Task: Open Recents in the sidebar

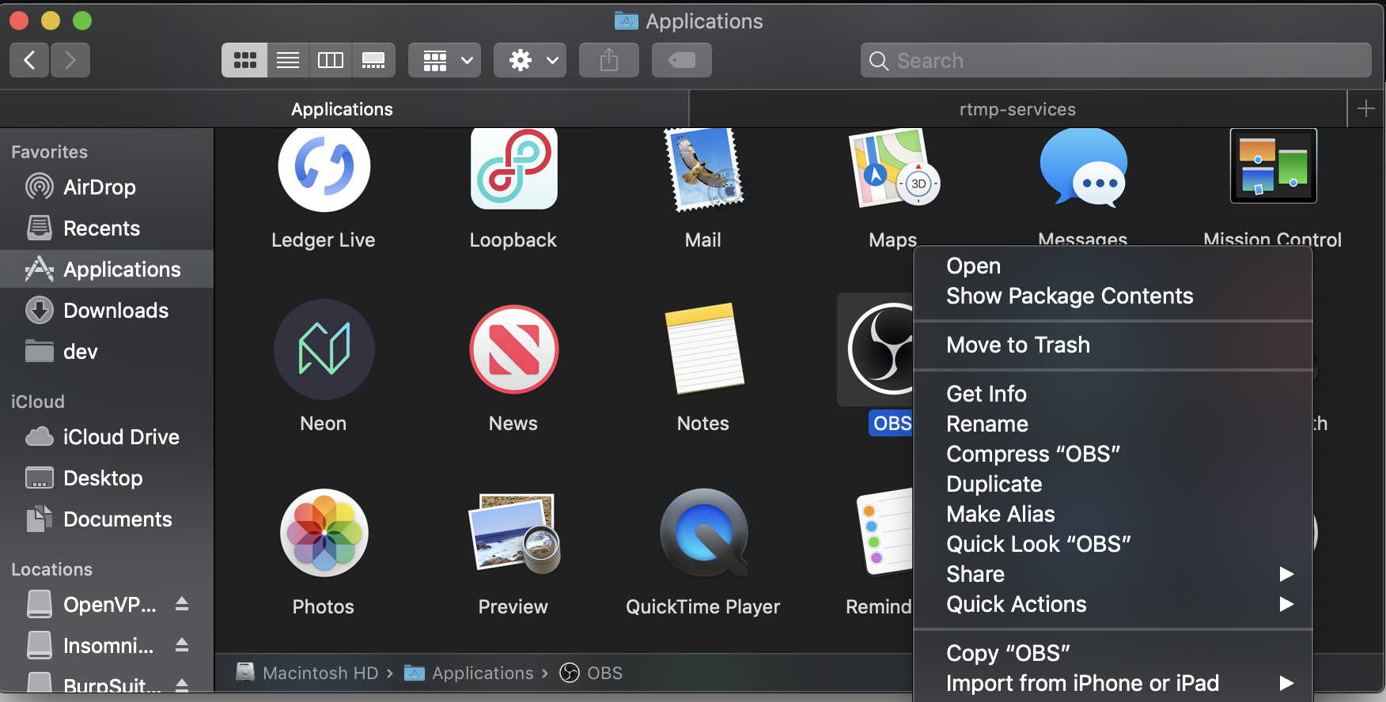Action: click(107, 228)
